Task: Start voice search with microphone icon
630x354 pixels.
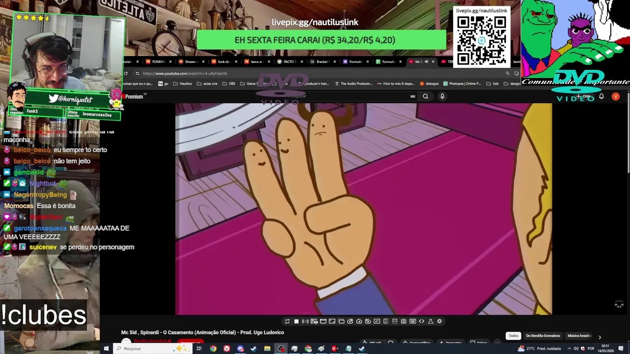Action: pyautogui.click(x=442, y=96)
